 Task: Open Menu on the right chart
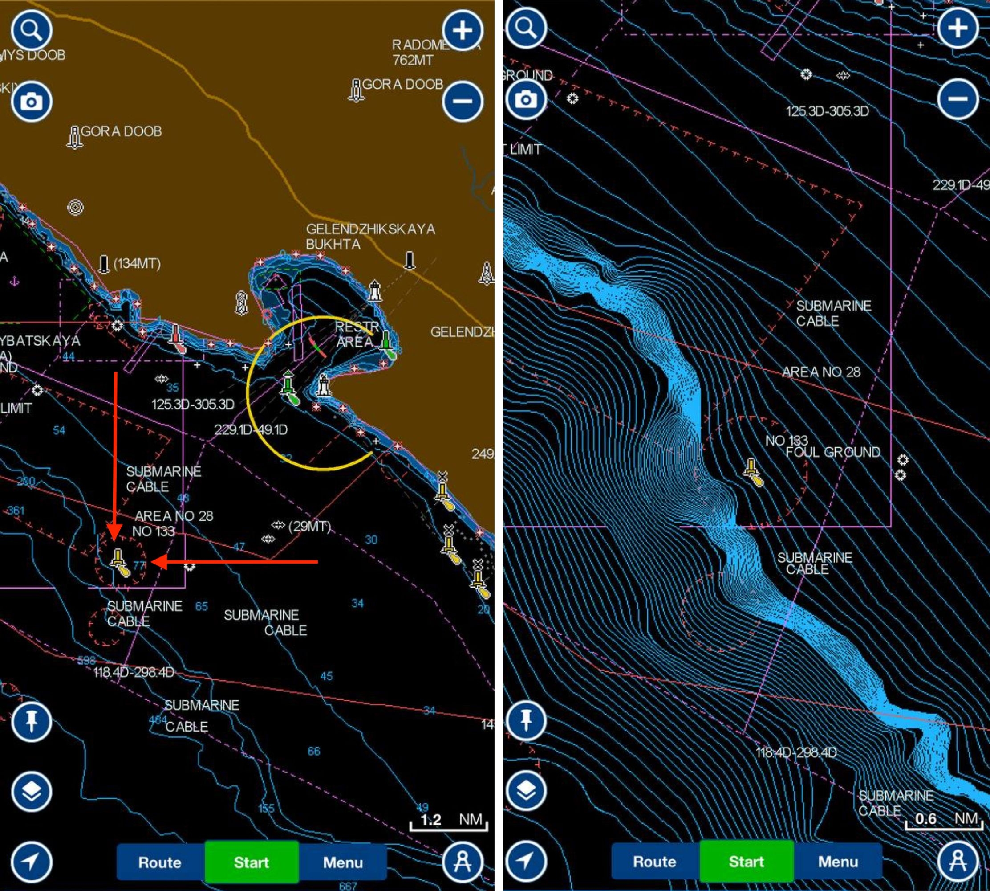[x=838, y=861]
